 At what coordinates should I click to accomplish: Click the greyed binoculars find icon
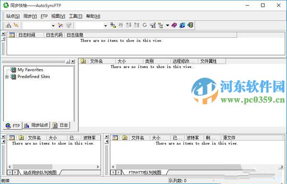[121, 25]
